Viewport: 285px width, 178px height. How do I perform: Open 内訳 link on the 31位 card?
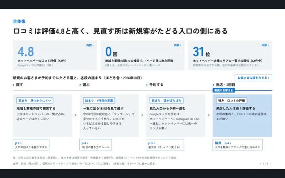[265, 45]
